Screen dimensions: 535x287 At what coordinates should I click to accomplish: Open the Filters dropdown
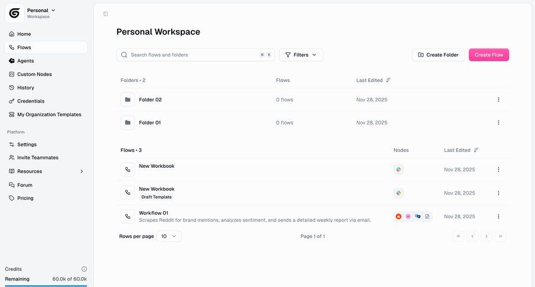tap(301, 55)
